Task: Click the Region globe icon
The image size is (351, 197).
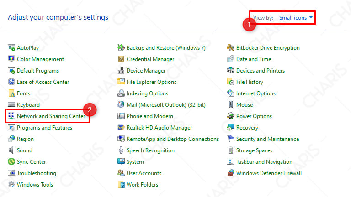Action: click(x=11, y=139)
